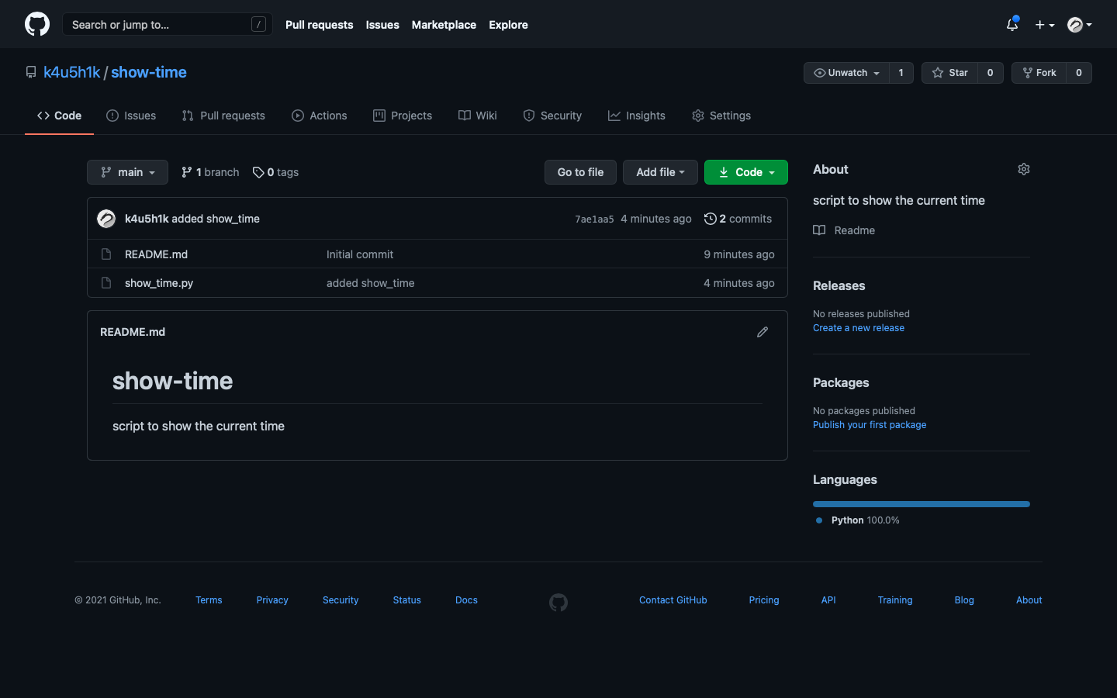Click Contact GitHub in footer

point(673,600)
